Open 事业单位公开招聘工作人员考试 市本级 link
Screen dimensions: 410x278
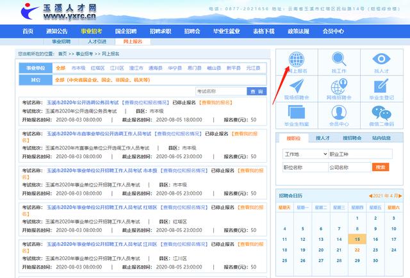click(102, 170)
